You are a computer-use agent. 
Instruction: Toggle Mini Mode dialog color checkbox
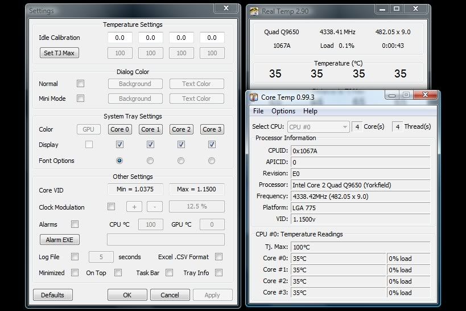(80, 98)
